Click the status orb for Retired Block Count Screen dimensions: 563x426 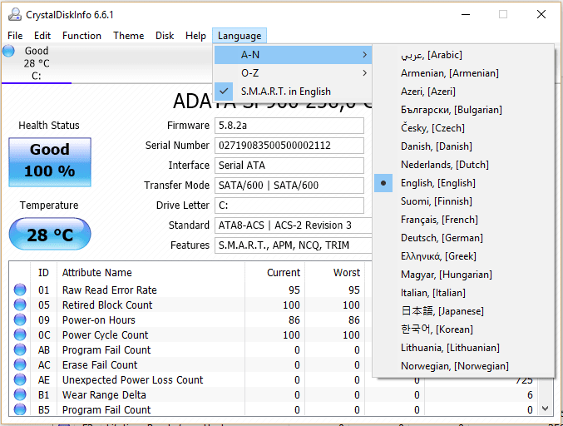coord(20,305)
